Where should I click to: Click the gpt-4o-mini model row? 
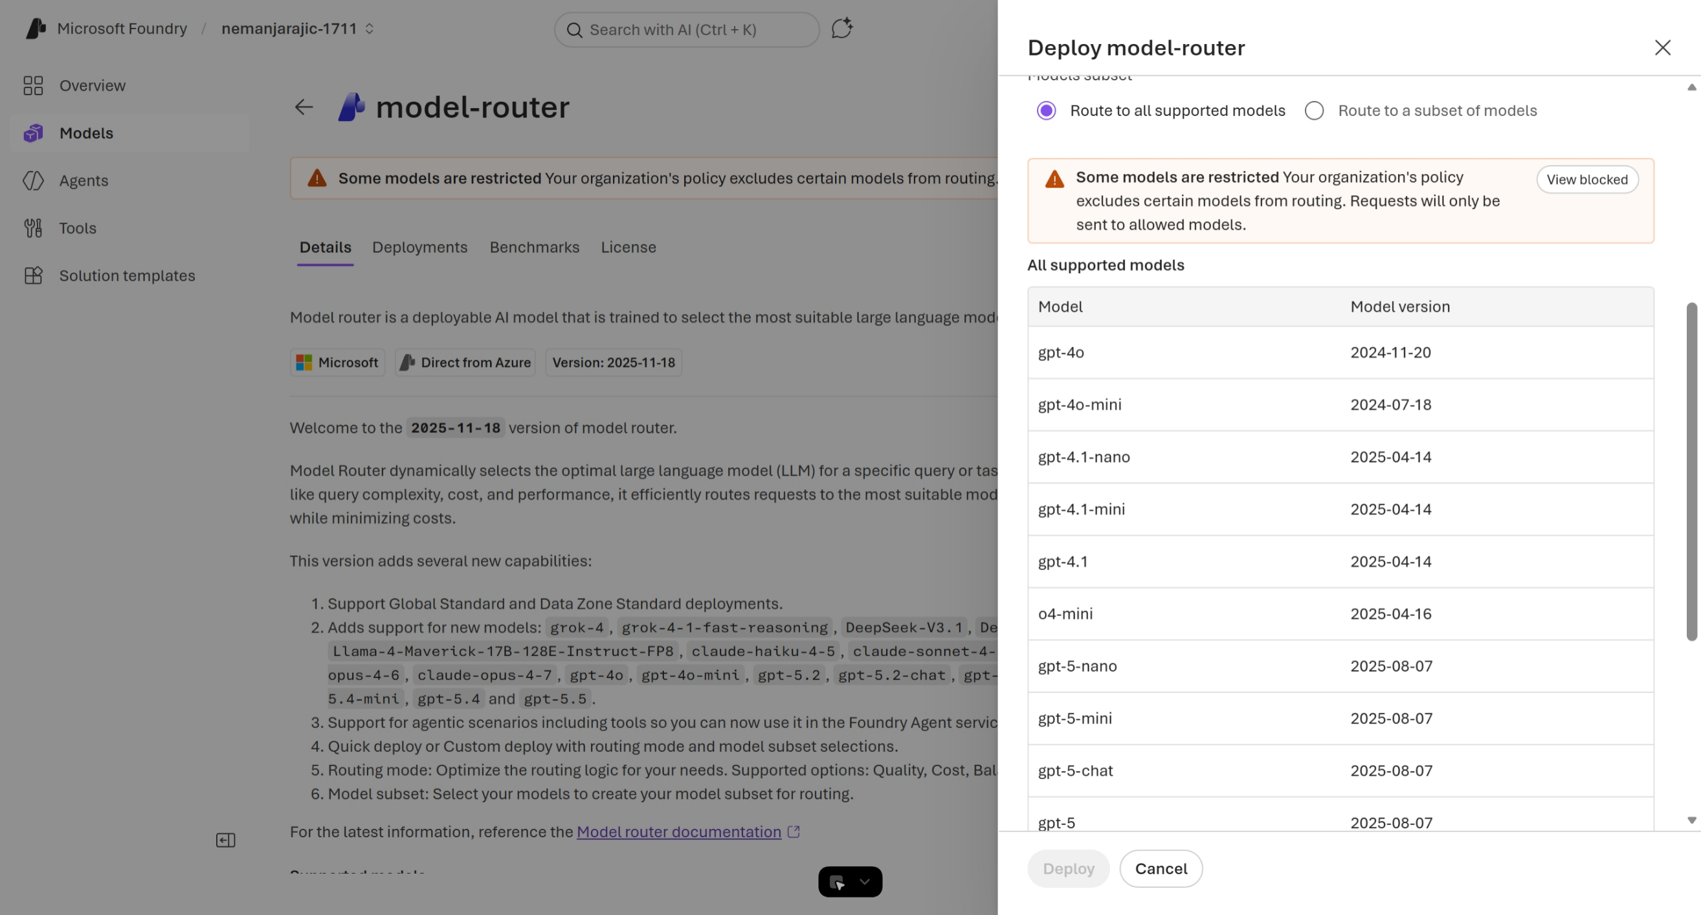[1340, 404]
